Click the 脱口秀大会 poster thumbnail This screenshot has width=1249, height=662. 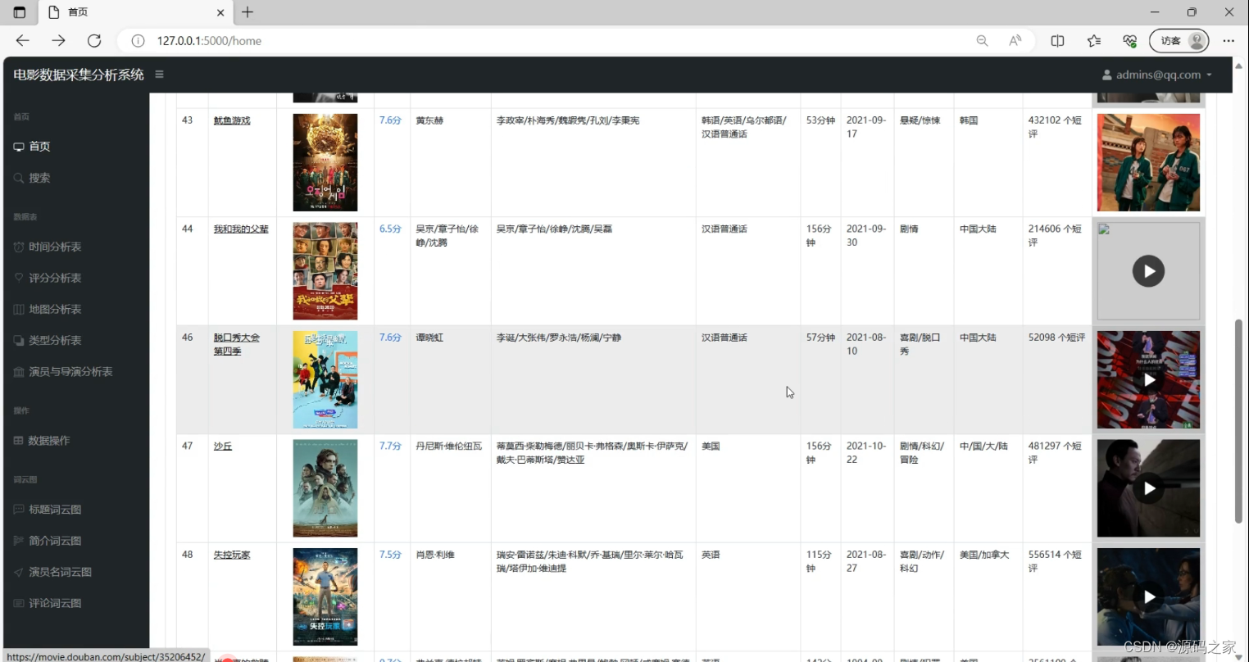pyautogui.click(x=325, y=379)
